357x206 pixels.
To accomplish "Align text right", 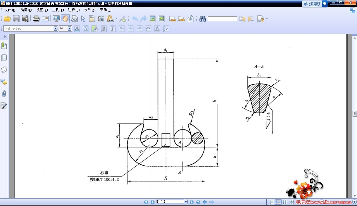I will pos(139,28).
